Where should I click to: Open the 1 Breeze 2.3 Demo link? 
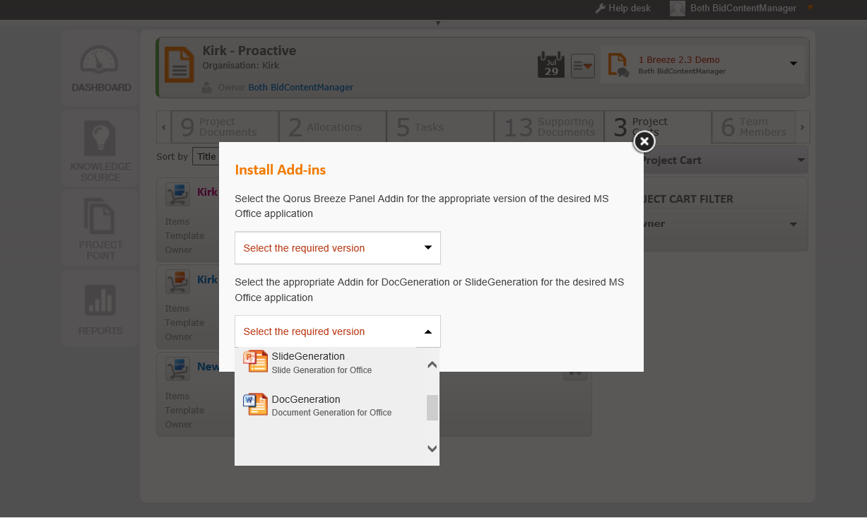[679, 60]
